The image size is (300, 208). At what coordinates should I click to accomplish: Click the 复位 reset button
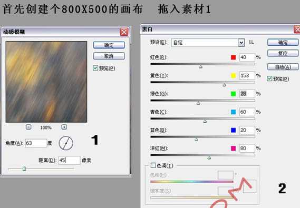(x=283, y=53)
